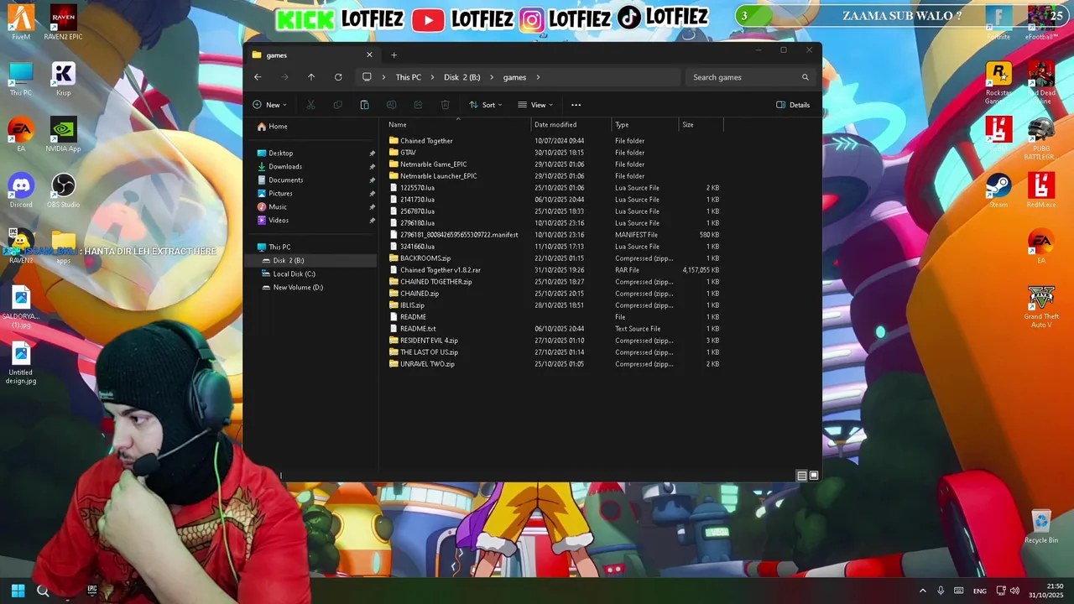Open PUBG BATTLEGROUNDS desktop icon
1074x604 pixels.
click(x=1041, y=138)
